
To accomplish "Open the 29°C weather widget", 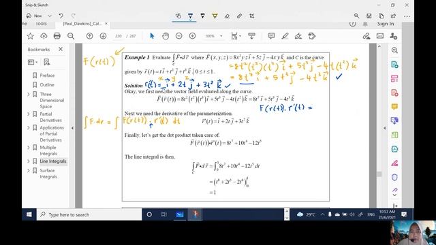I will tap(306, 214).
